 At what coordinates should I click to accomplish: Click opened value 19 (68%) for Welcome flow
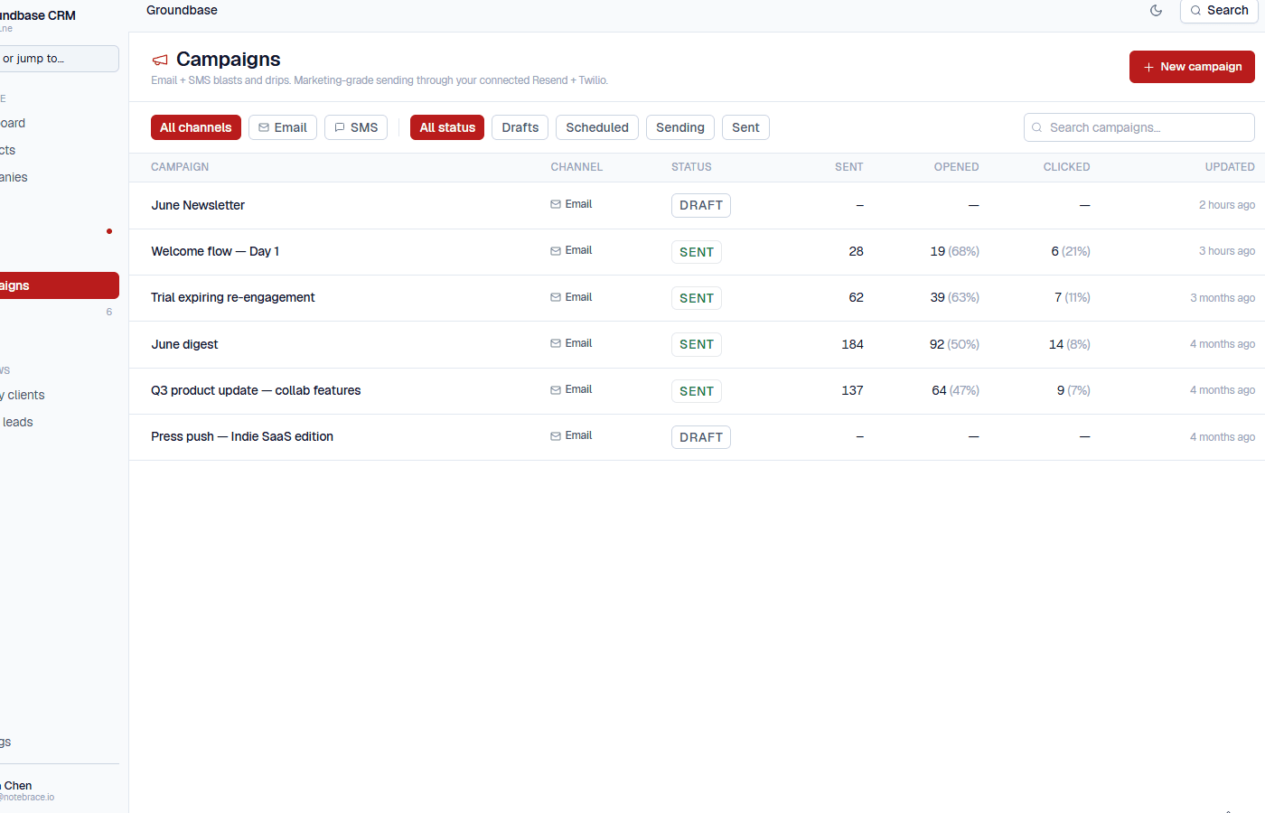tap(954, 251)
